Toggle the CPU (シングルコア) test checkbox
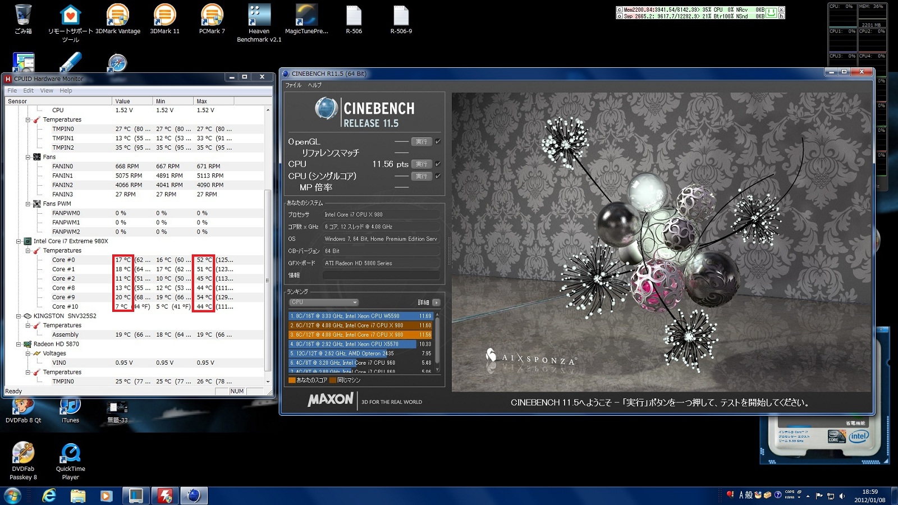The width and height of the screenshot is (898, 505). point(438,176)
